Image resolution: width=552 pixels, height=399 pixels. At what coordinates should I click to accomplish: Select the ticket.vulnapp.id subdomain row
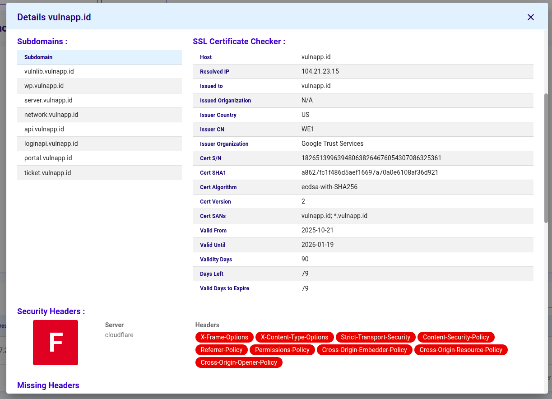(99, 172)
